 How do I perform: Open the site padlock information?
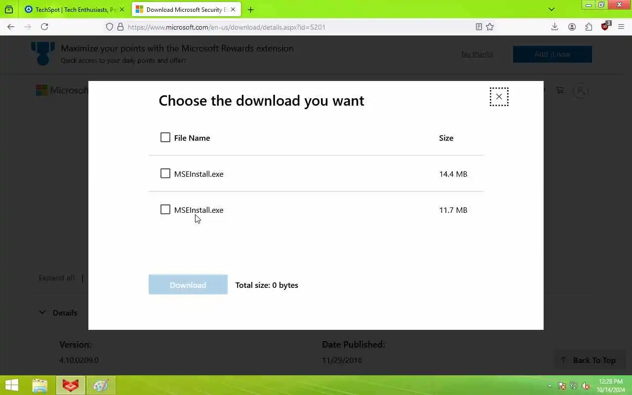point(120,27)
